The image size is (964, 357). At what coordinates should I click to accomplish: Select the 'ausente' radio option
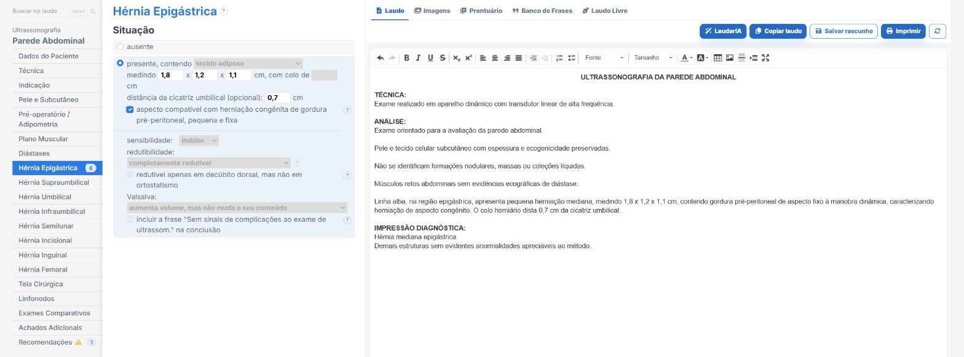(x=120, y=47)
